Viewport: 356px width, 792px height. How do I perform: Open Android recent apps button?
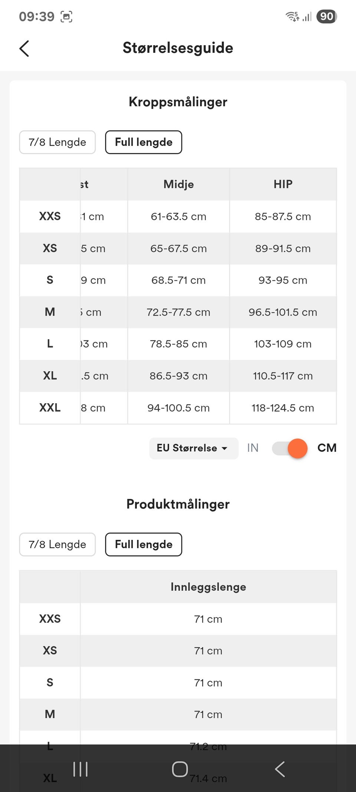point(80,769)
